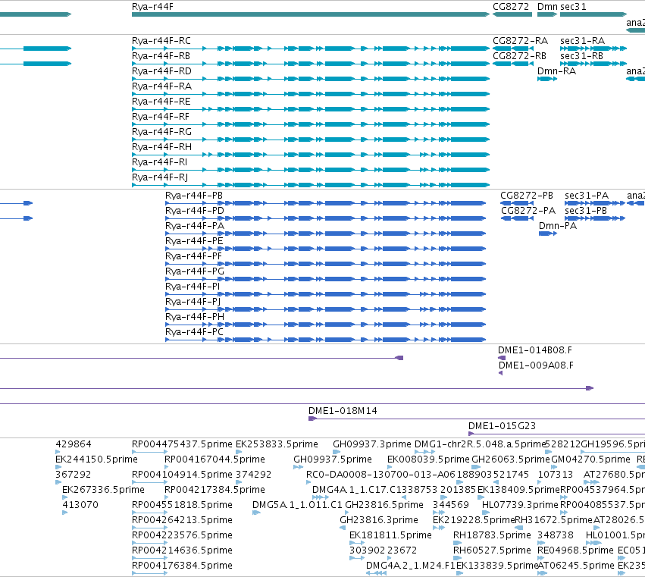
Task: Select transcript Rya-r44F-RB
Action: tap(161, 56)
